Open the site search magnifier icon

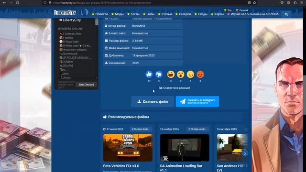[286, 14]
